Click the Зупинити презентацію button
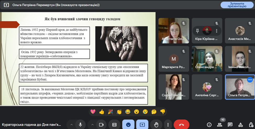 pos(237,5)
